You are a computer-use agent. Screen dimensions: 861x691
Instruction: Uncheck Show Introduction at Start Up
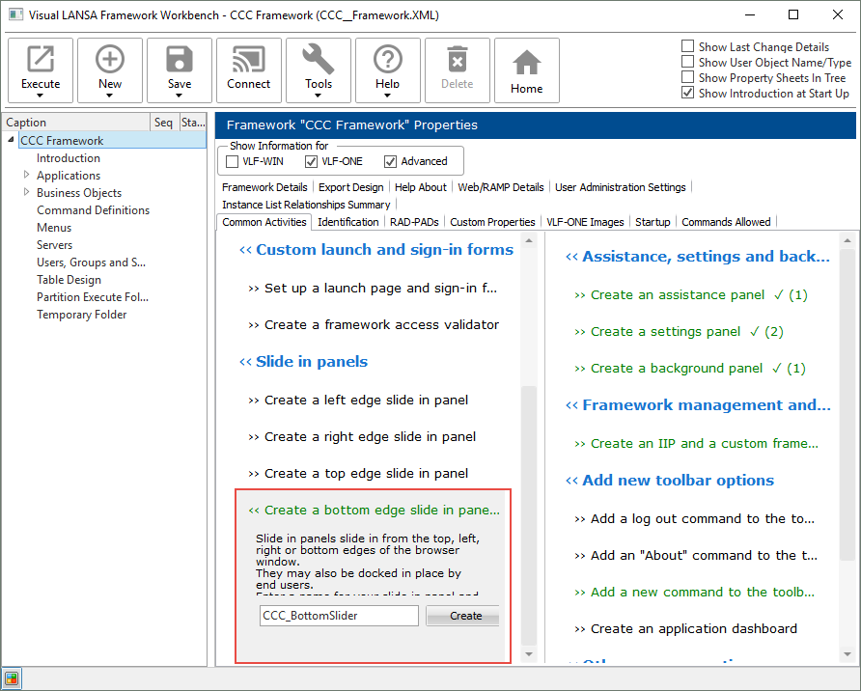pyautogui.click(x=687, y=94)
